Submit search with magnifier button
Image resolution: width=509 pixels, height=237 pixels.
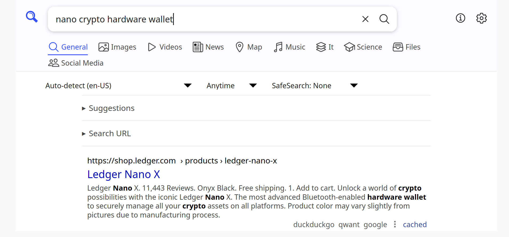(384, 19)
